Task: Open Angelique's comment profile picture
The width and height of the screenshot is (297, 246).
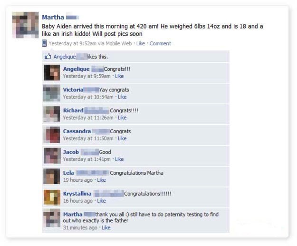Action: point(52,73)
